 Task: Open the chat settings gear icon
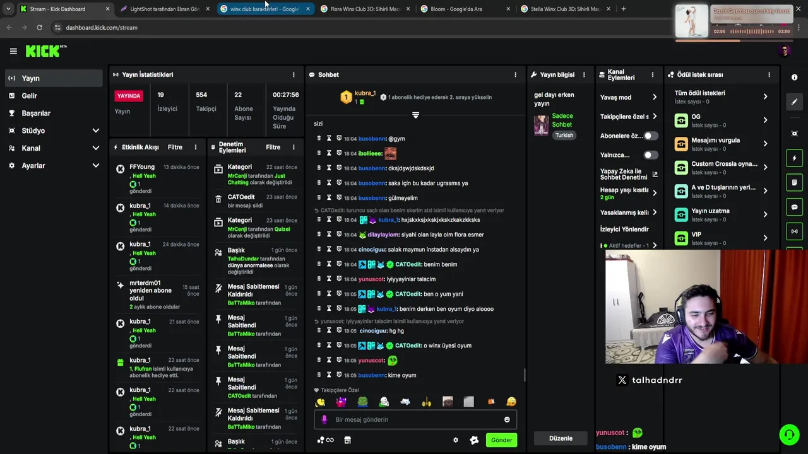tap(456, 440)
